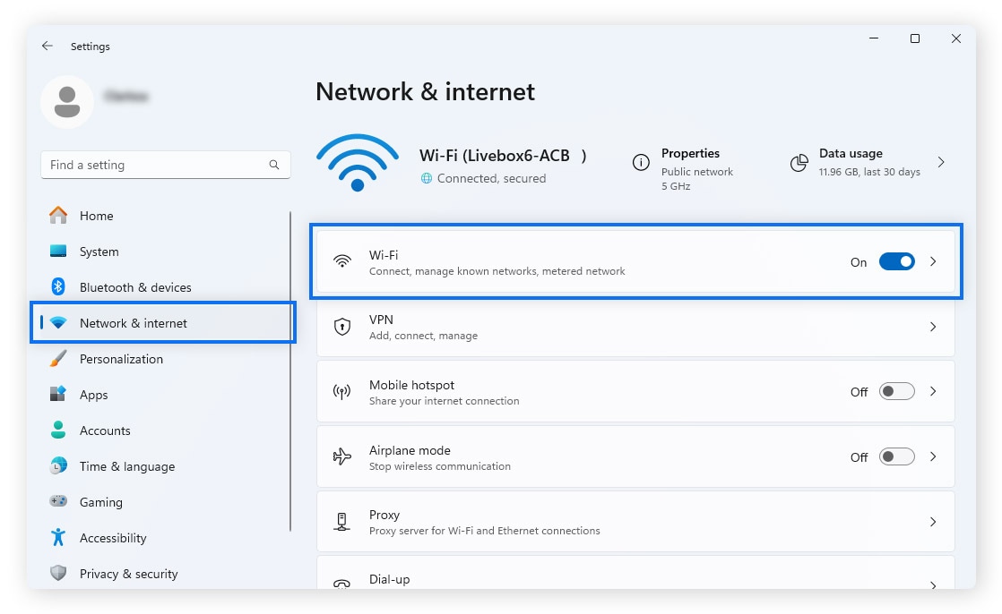This screenshot has height=614, width=1002.
Task: Click the System icon in the sidebar
Action: [57, 252]
